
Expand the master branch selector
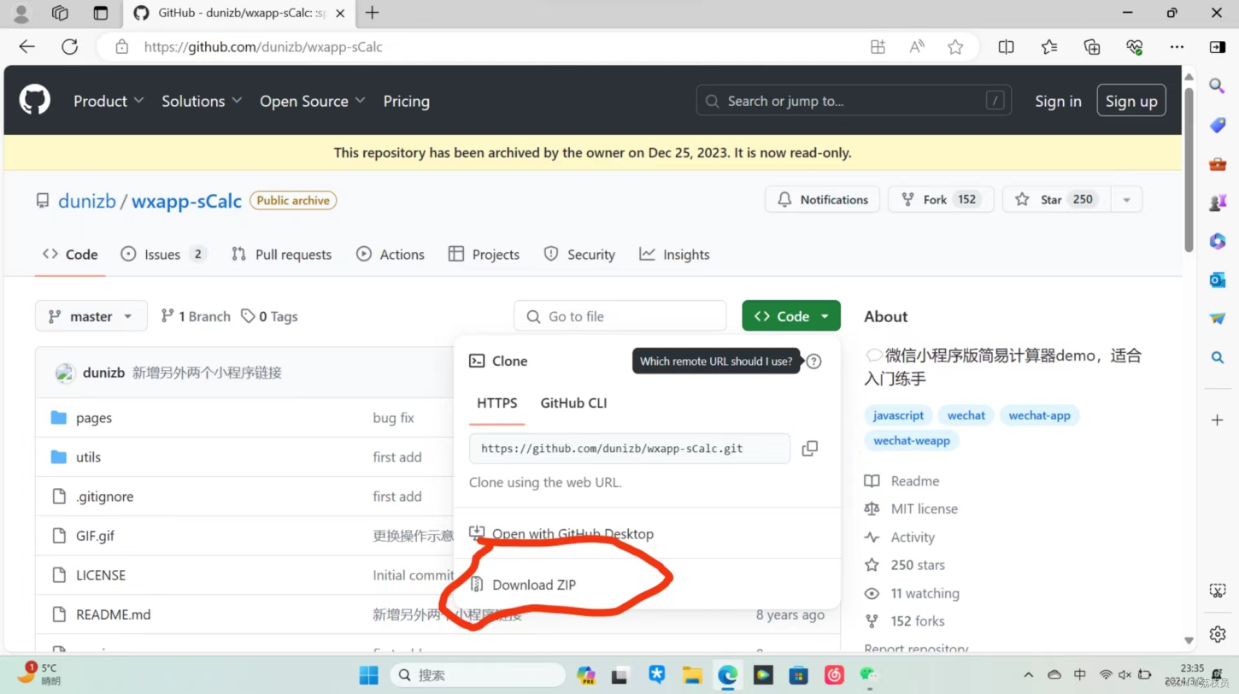point(90,316)
